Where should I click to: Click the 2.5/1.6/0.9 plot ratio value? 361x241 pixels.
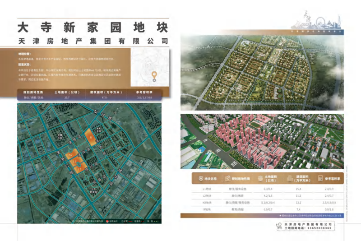pos(144,97)
